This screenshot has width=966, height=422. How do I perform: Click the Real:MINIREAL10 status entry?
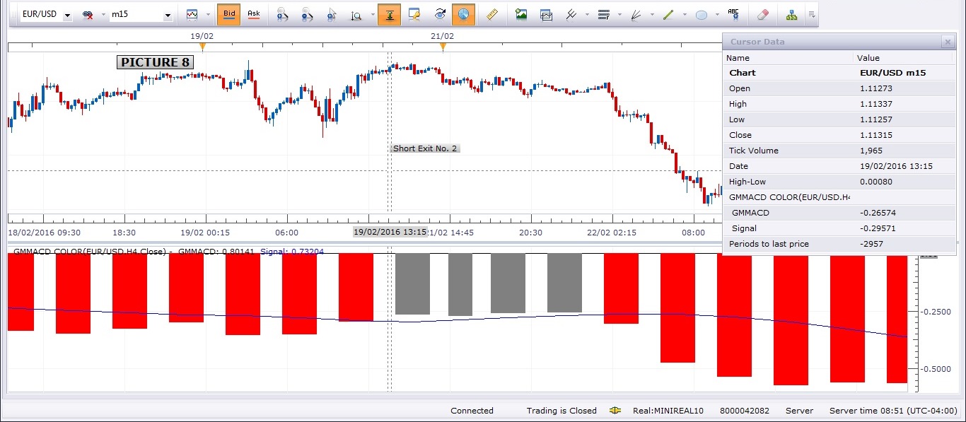click(x=668, y=411)
